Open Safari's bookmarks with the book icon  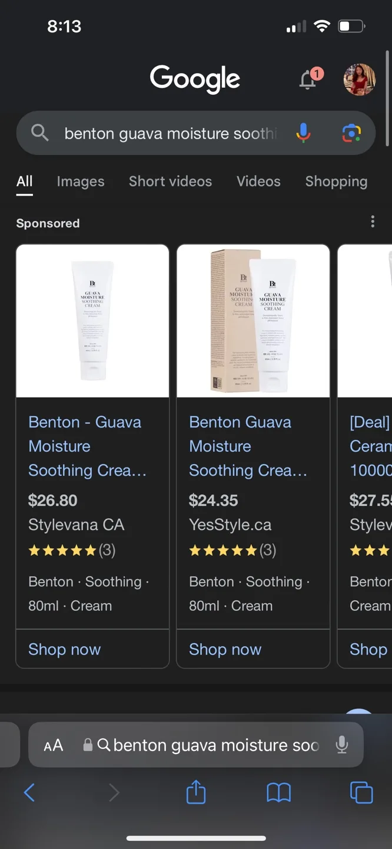point(278,792)
